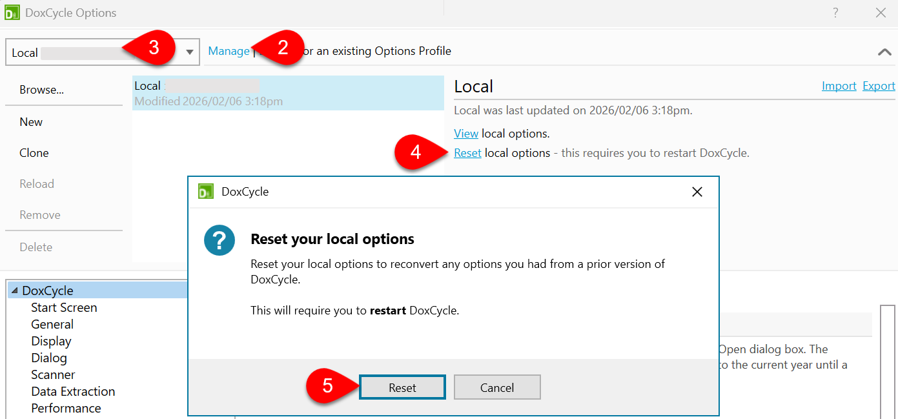Click the Manage link

228,50
